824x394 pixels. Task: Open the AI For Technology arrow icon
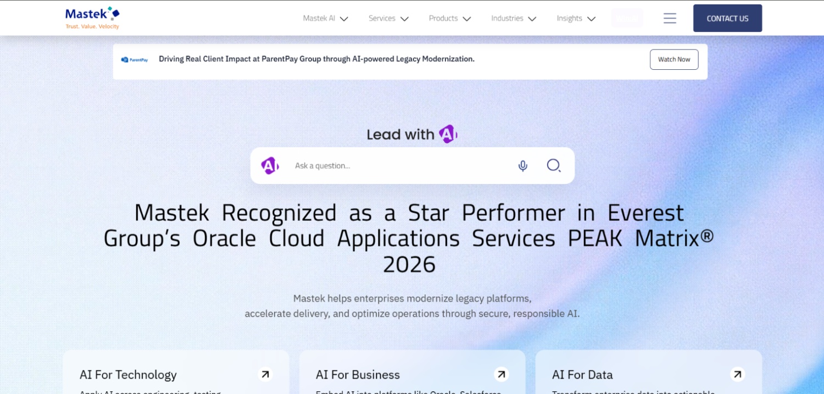(x=265, y=374)
